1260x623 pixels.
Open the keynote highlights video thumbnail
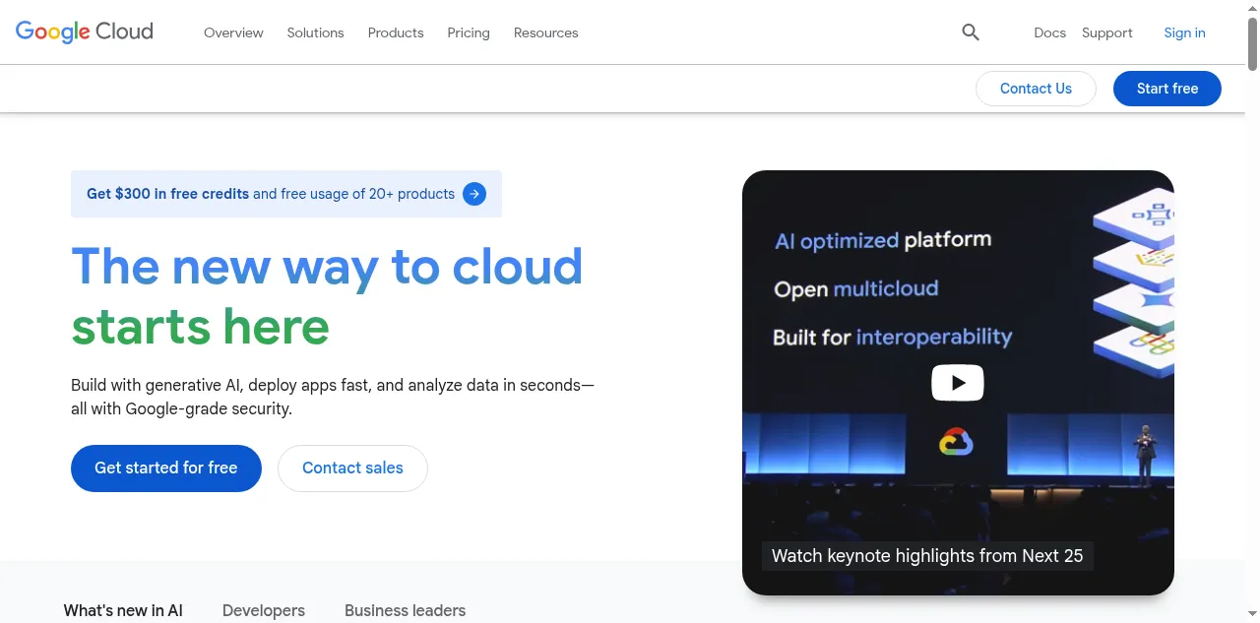pyautogui.click(x=958, y=383)
